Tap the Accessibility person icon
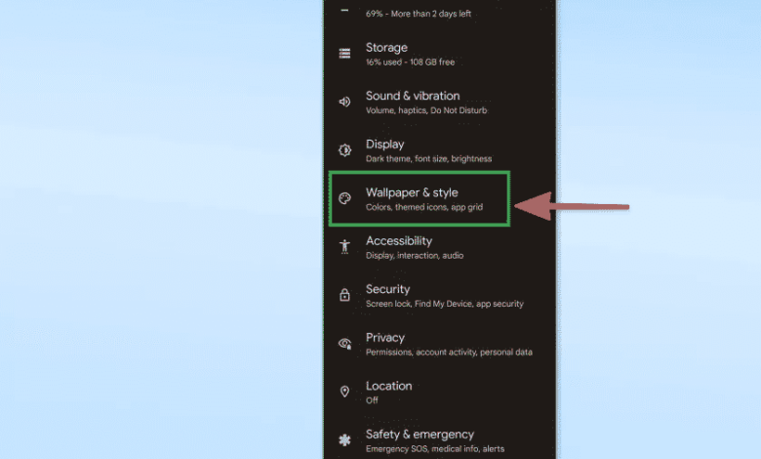761x459 pixels. [x=344, y=246]
